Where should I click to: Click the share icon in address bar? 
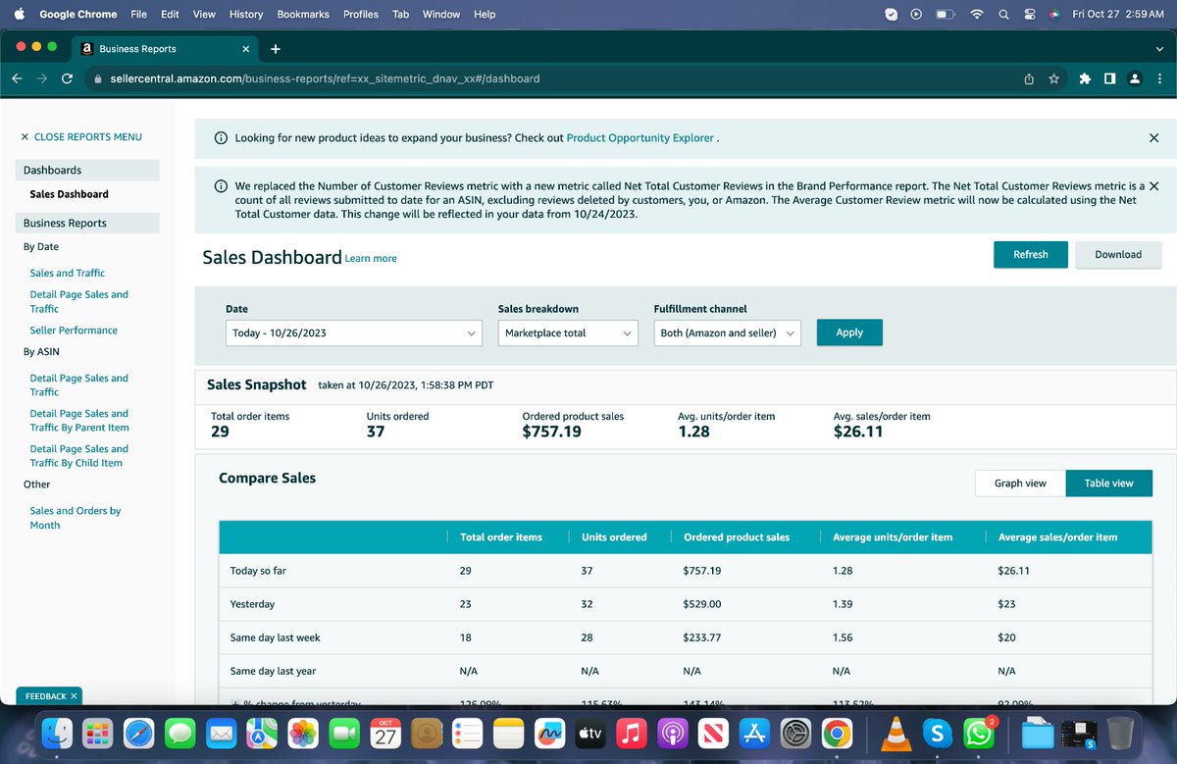click(1028, 78)
